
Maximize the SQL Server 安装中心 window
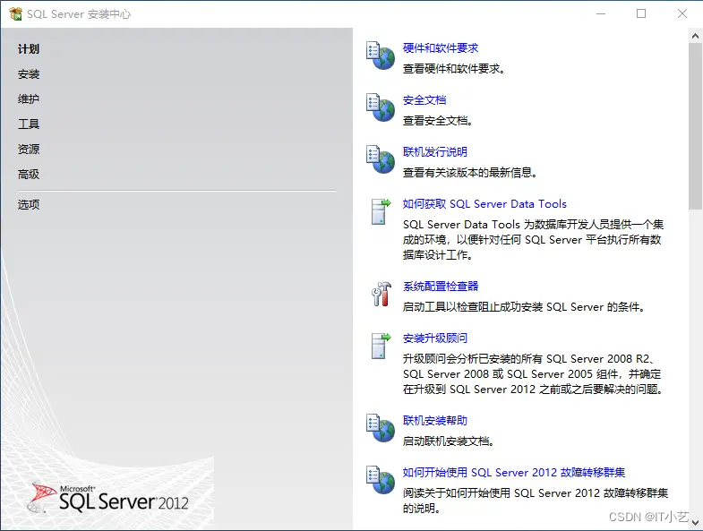[641, 14]
